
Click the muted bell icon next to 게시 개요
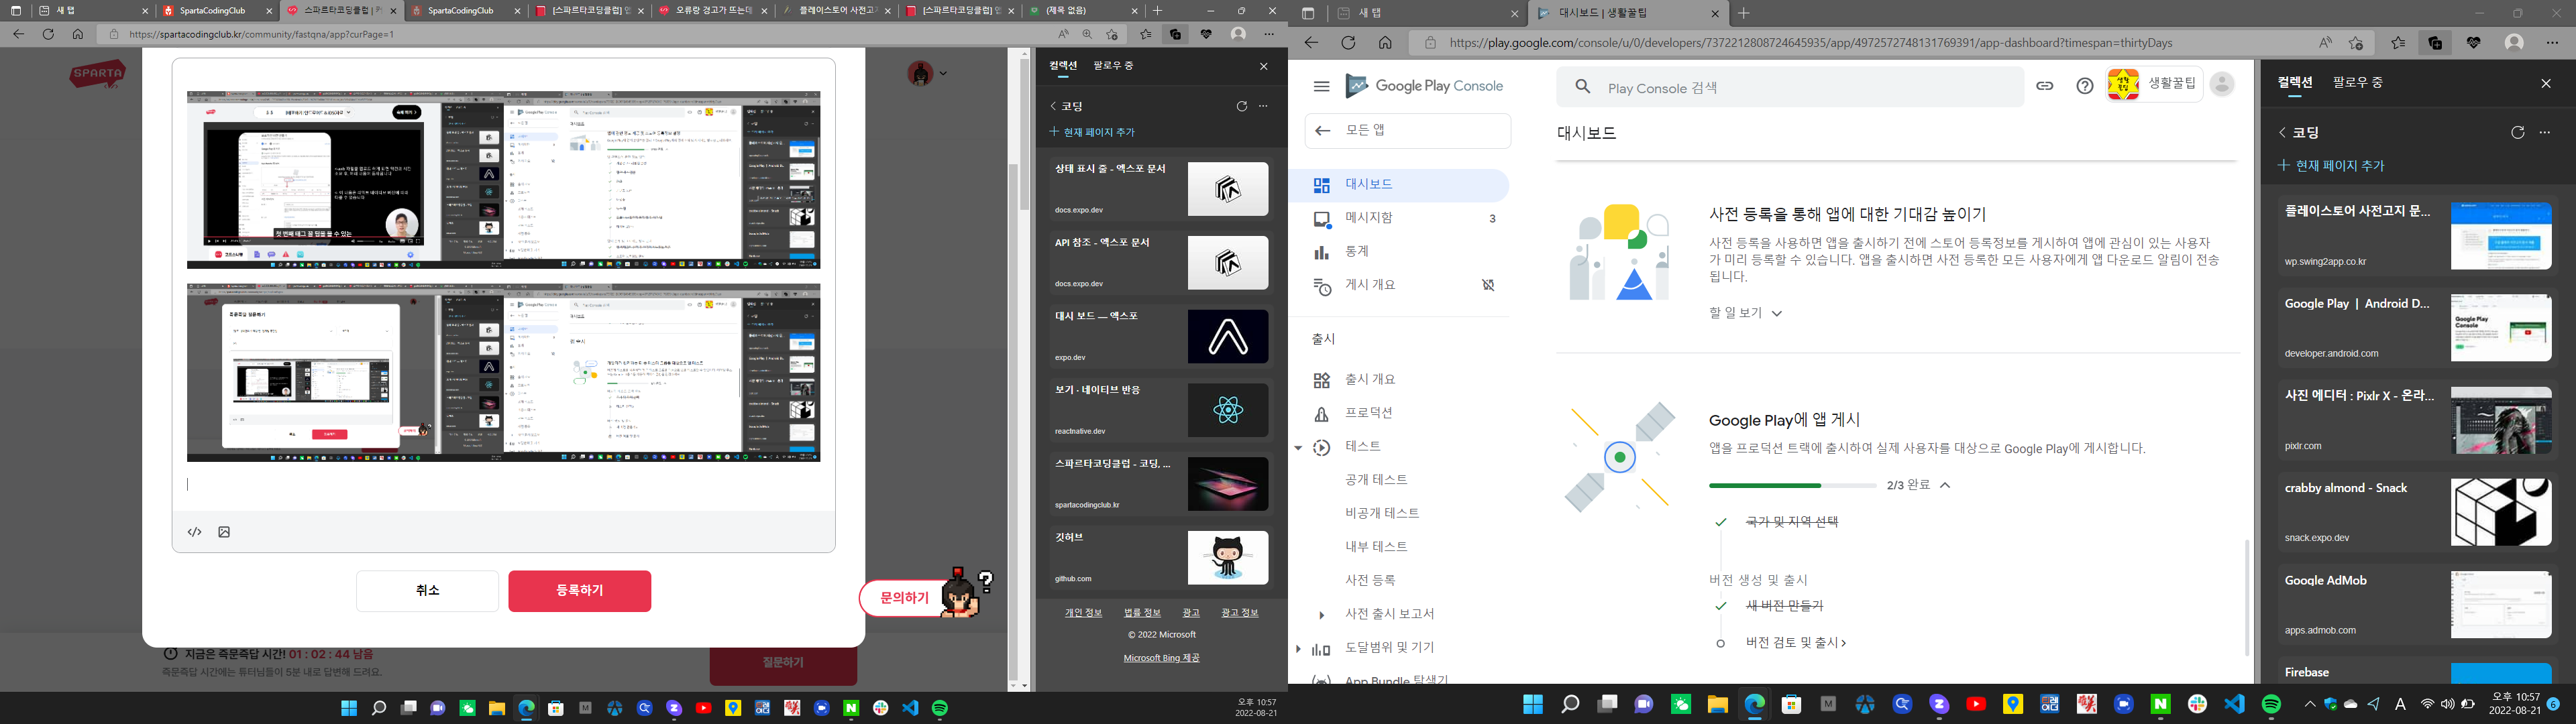pos(1488,285)
